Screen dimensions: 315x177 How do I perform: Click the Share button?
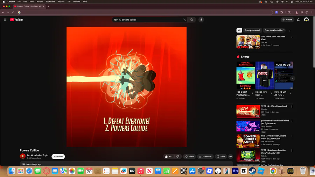tap(189, 156)
